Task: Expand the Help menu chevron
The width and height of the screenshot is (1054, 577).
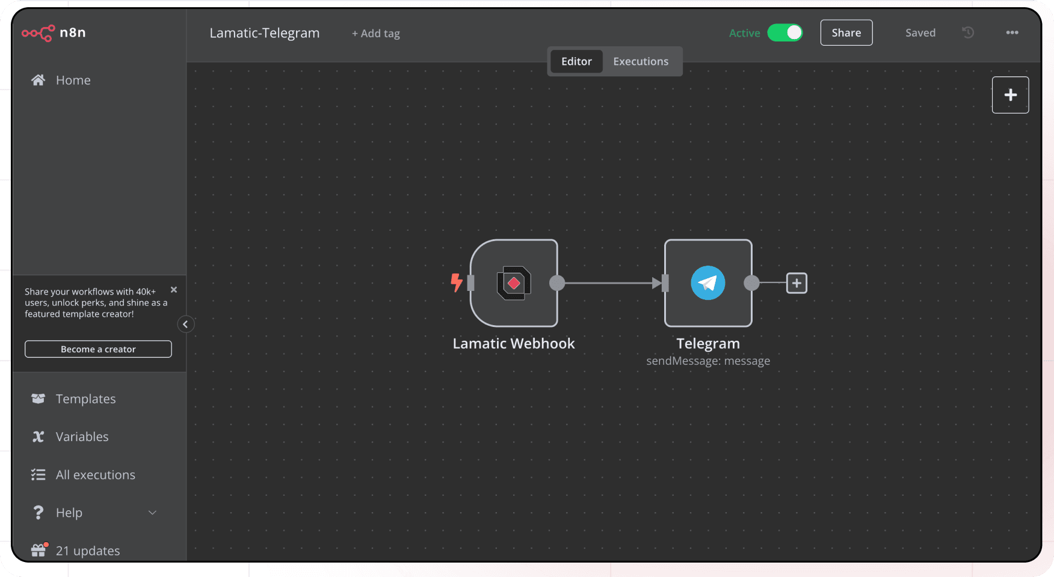Action: 152,513
